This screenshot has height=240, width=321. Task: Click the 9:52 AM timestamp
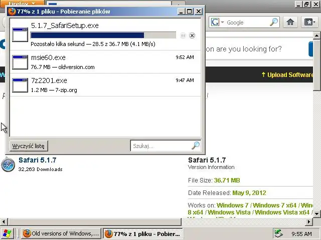[185, 57]
